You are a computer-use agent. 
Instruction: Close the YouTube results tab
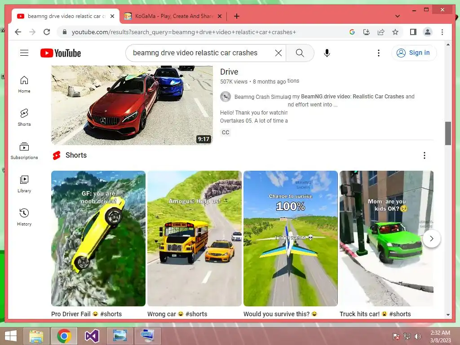pyautogui.click(x=112, y=16)
